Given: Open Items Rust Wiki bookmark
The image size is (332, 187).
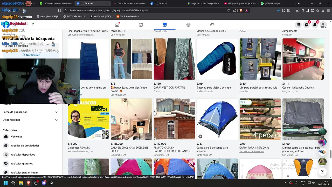Looking at the screenshot, I should coord(48,16).
